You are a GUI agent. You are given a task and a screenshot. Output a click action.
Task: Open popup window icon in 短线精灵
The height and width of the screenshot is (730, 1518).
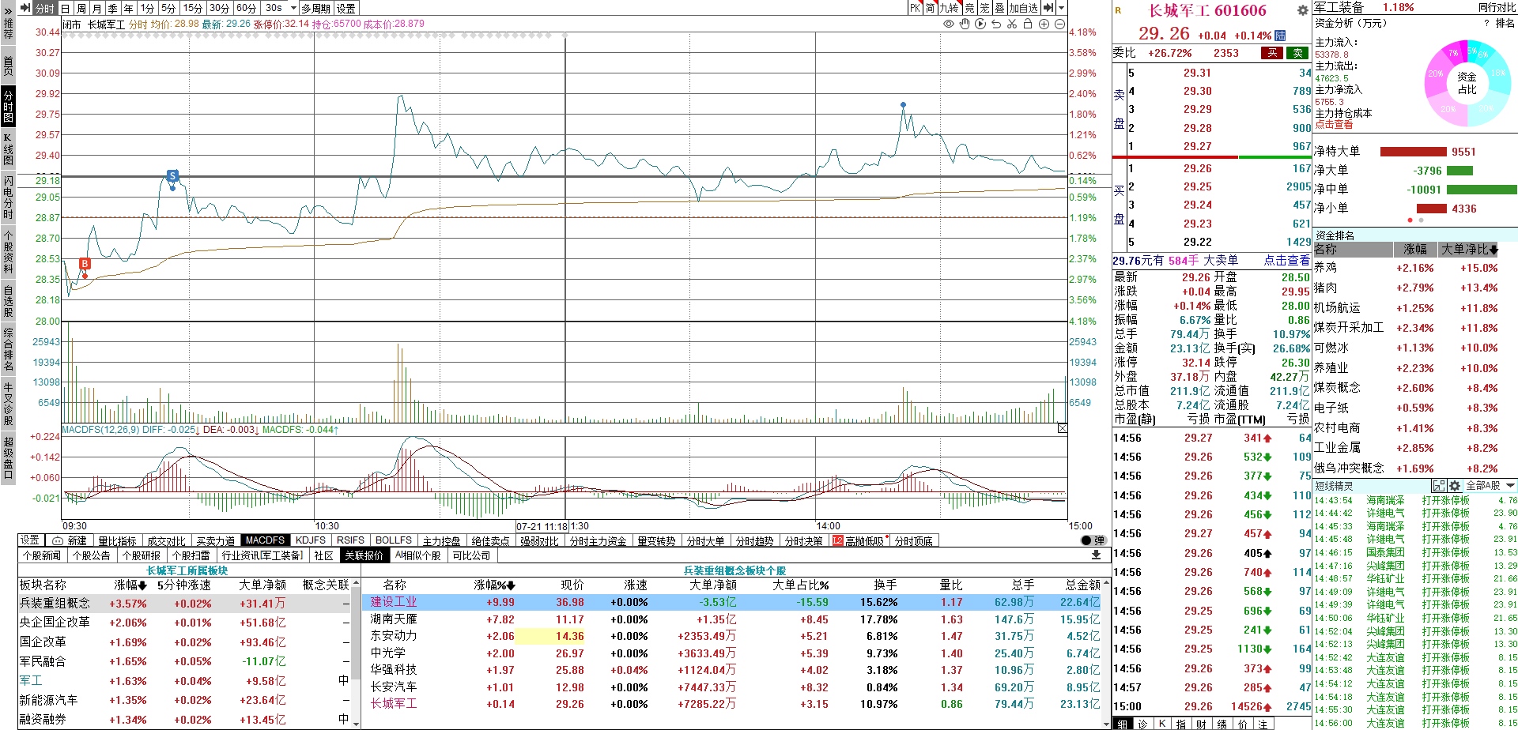(x=1438, y=486)
